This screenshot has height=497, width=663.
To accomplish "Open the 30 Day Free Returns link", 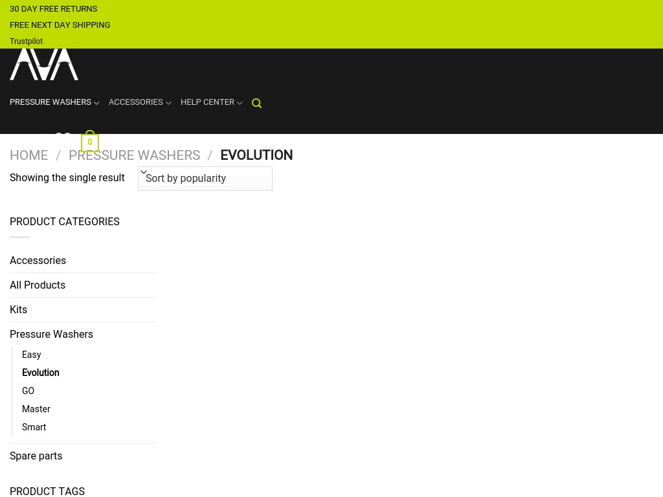I will click(53, 9).
